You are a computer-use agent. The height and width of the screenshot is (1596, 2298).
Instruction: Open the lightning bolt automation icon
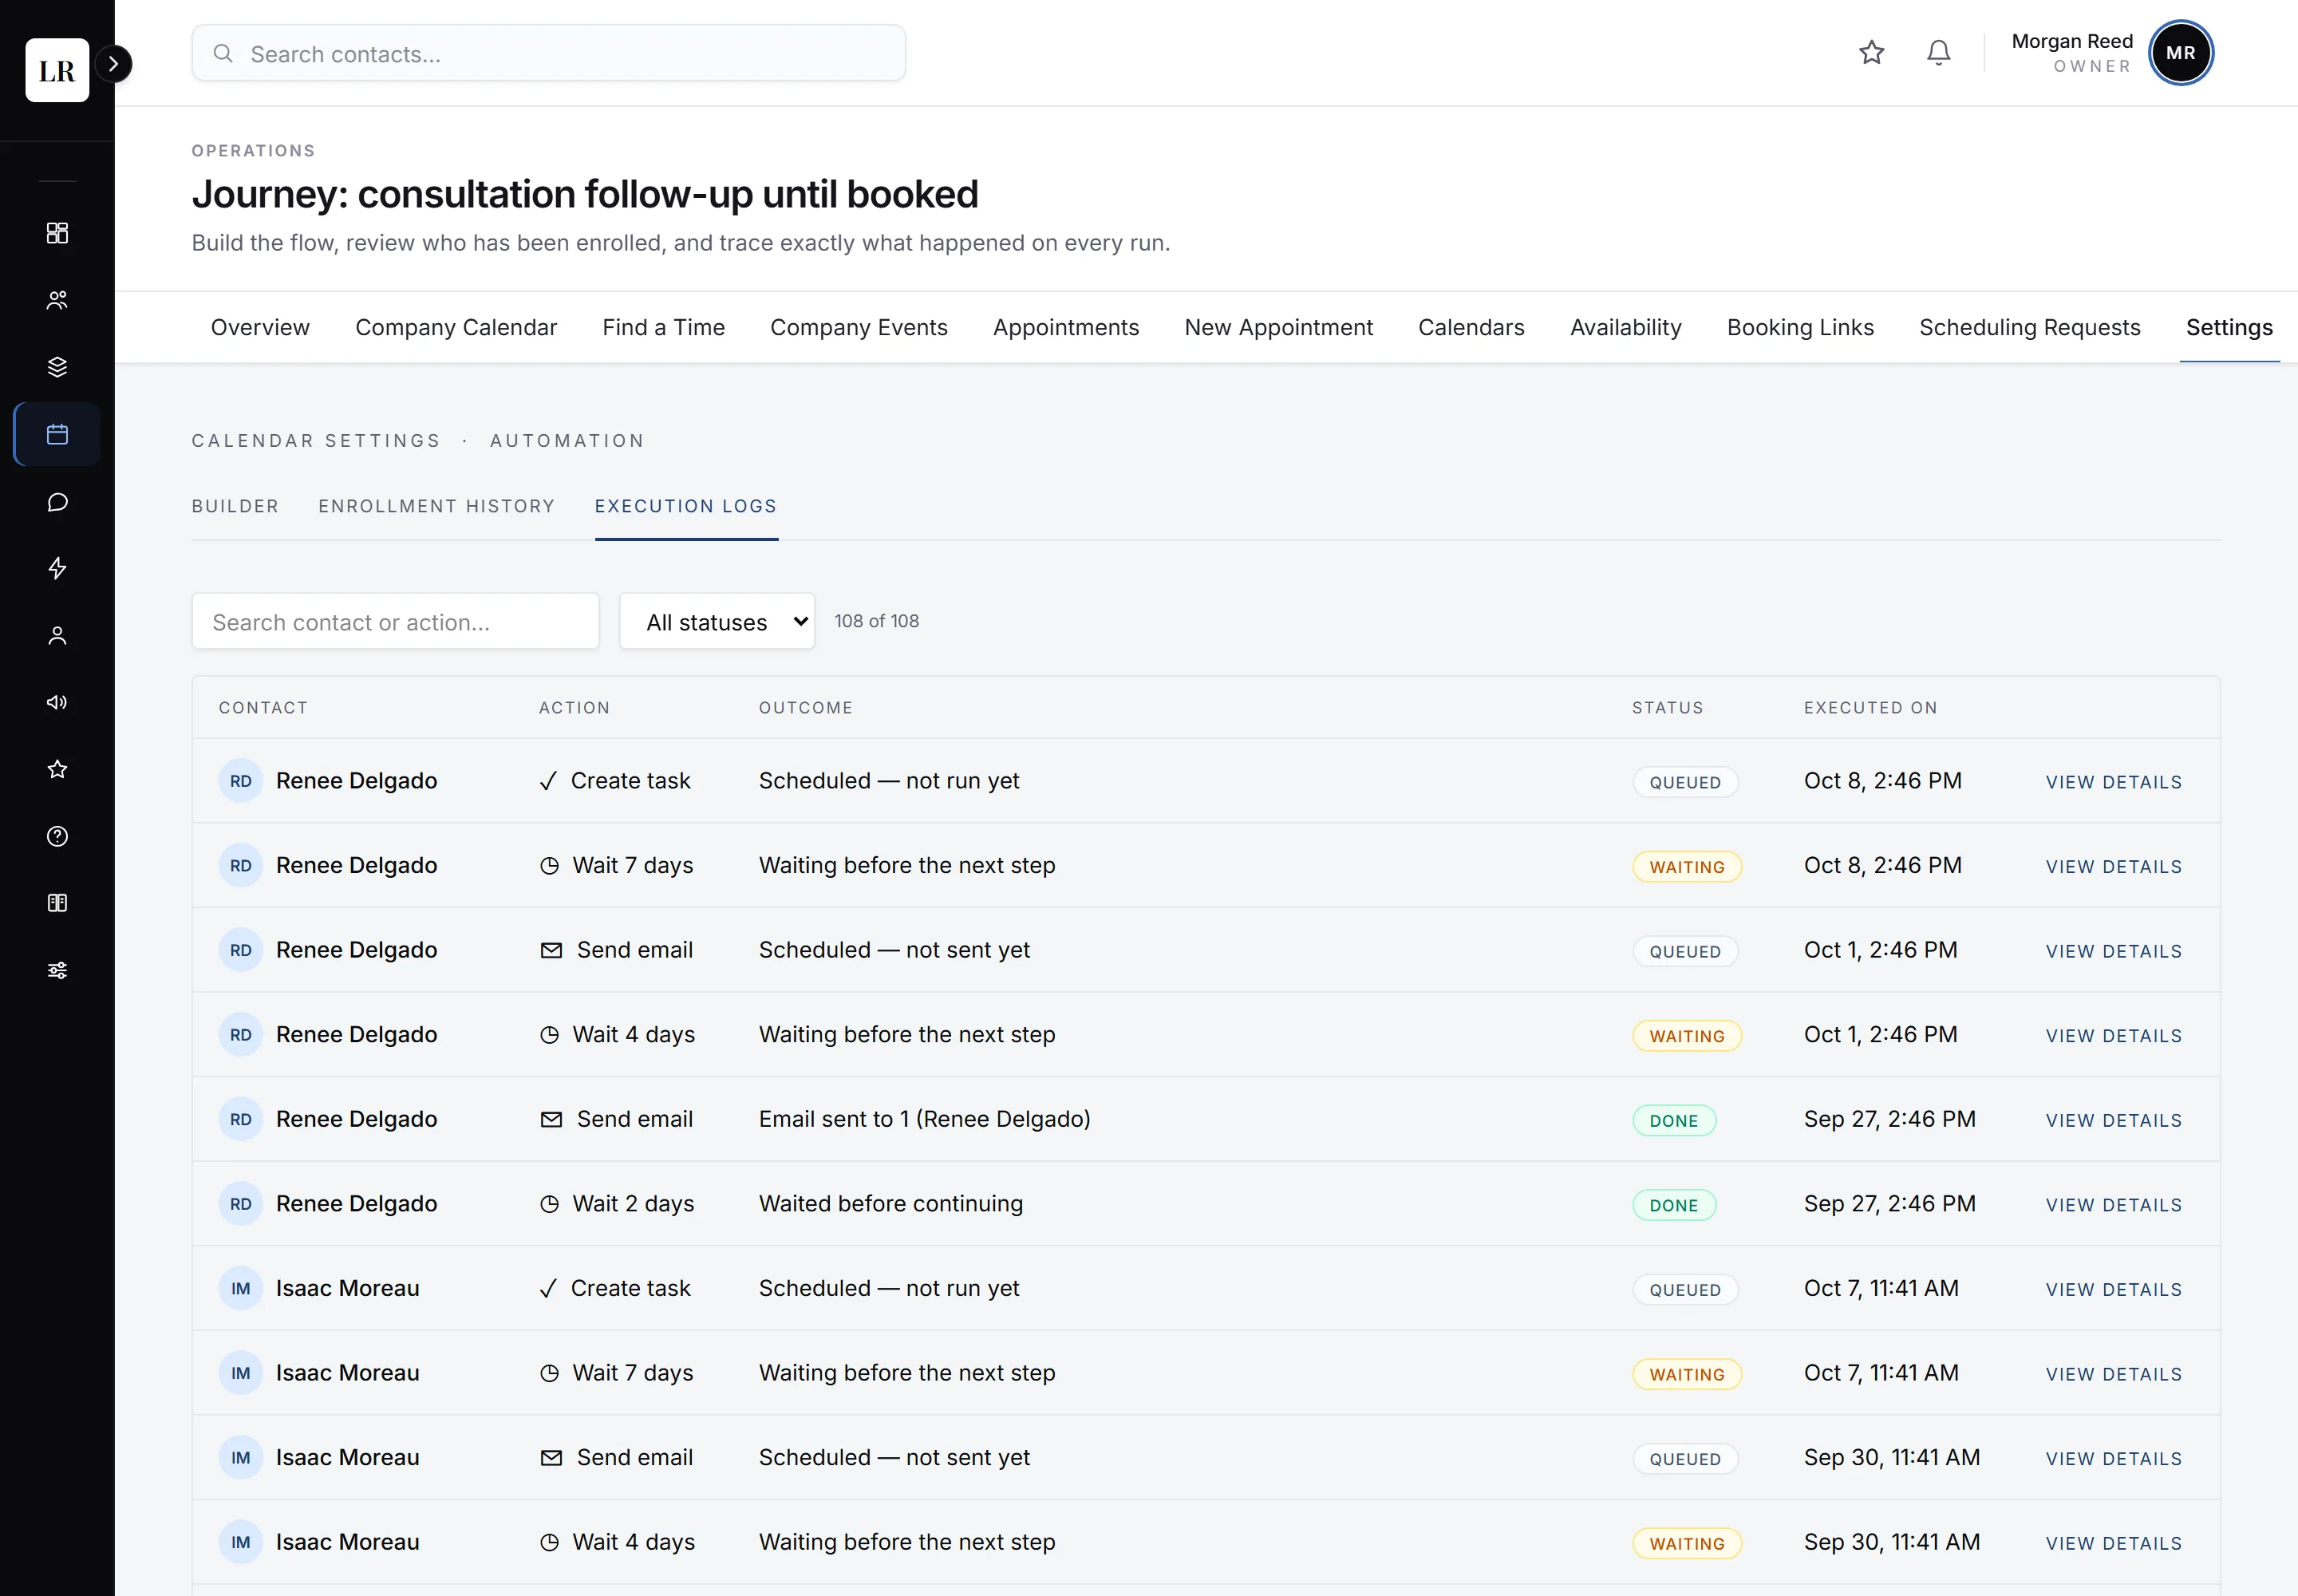pos(57,568)
